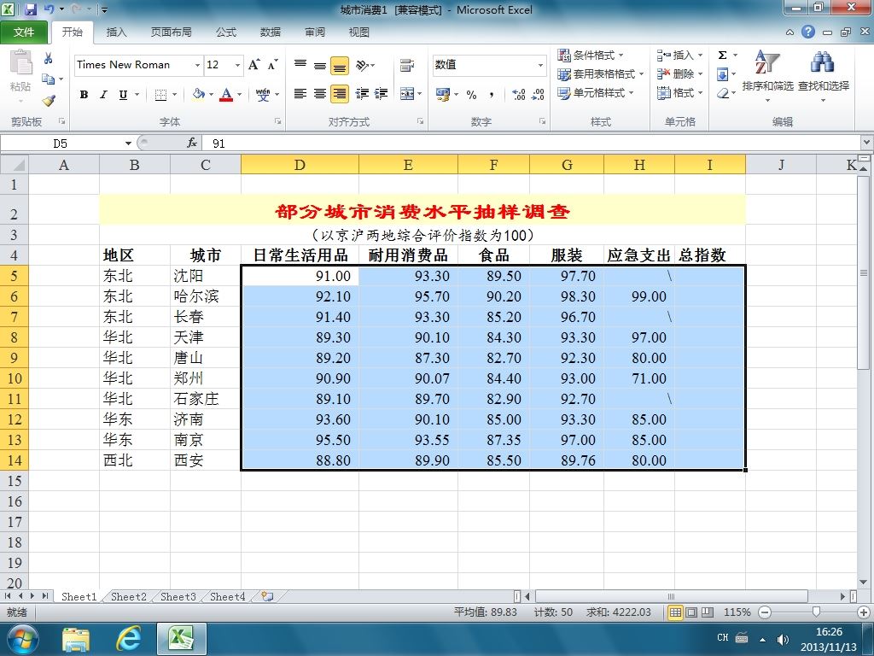Click zoom out minus button

point(765,612)
